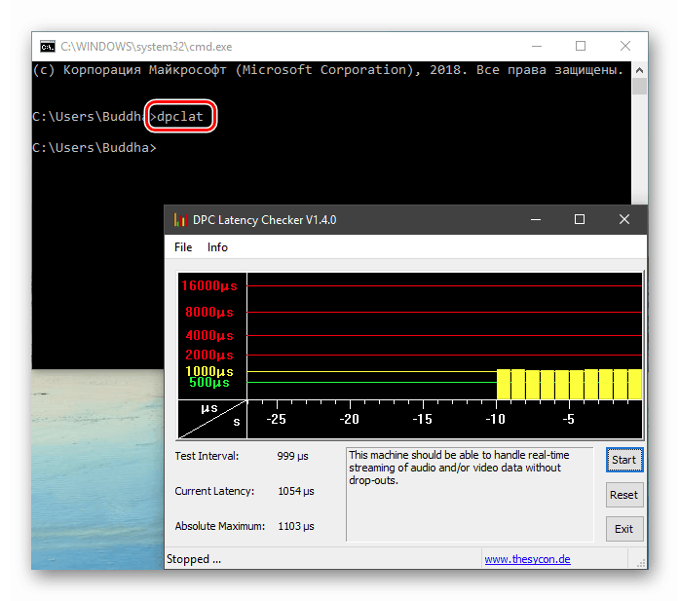Minimize the DPC Latency Checker window
This screenshot has height=601, width=680.
[536, 219]
